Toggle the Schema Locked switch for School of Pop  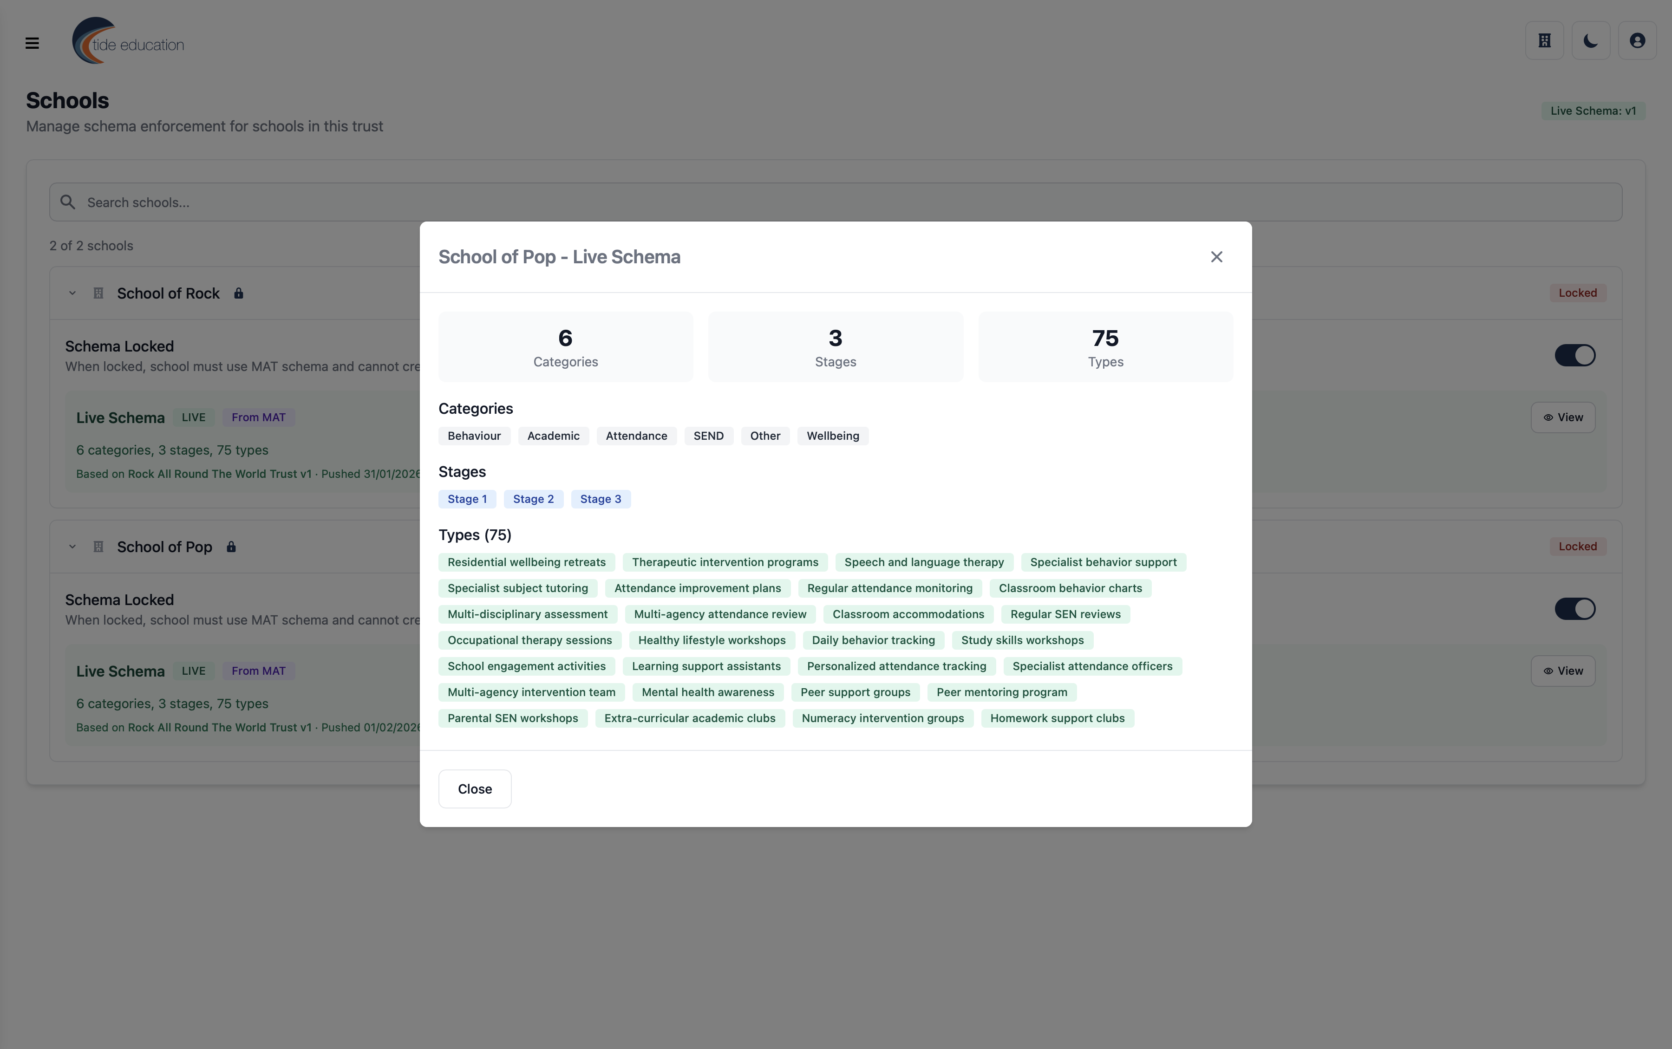[1575, 608]
